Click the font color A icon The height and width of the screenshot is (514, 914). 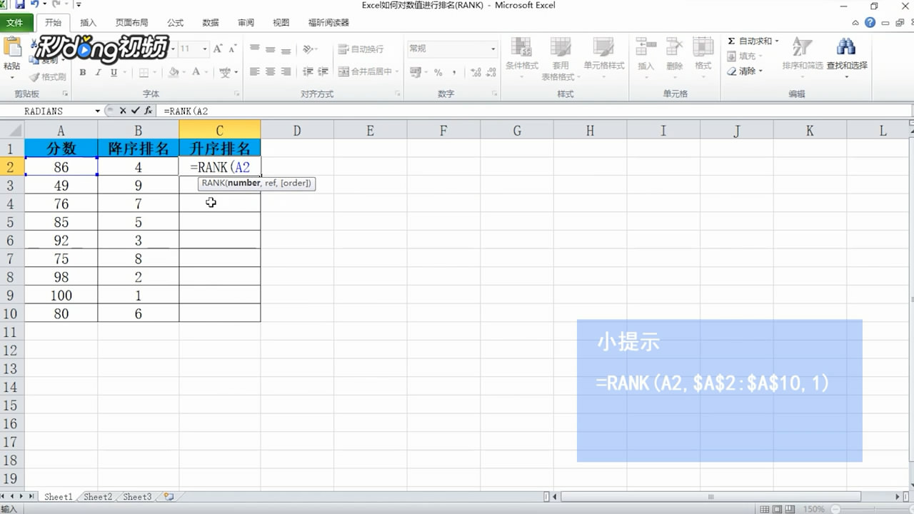[196, 72]
